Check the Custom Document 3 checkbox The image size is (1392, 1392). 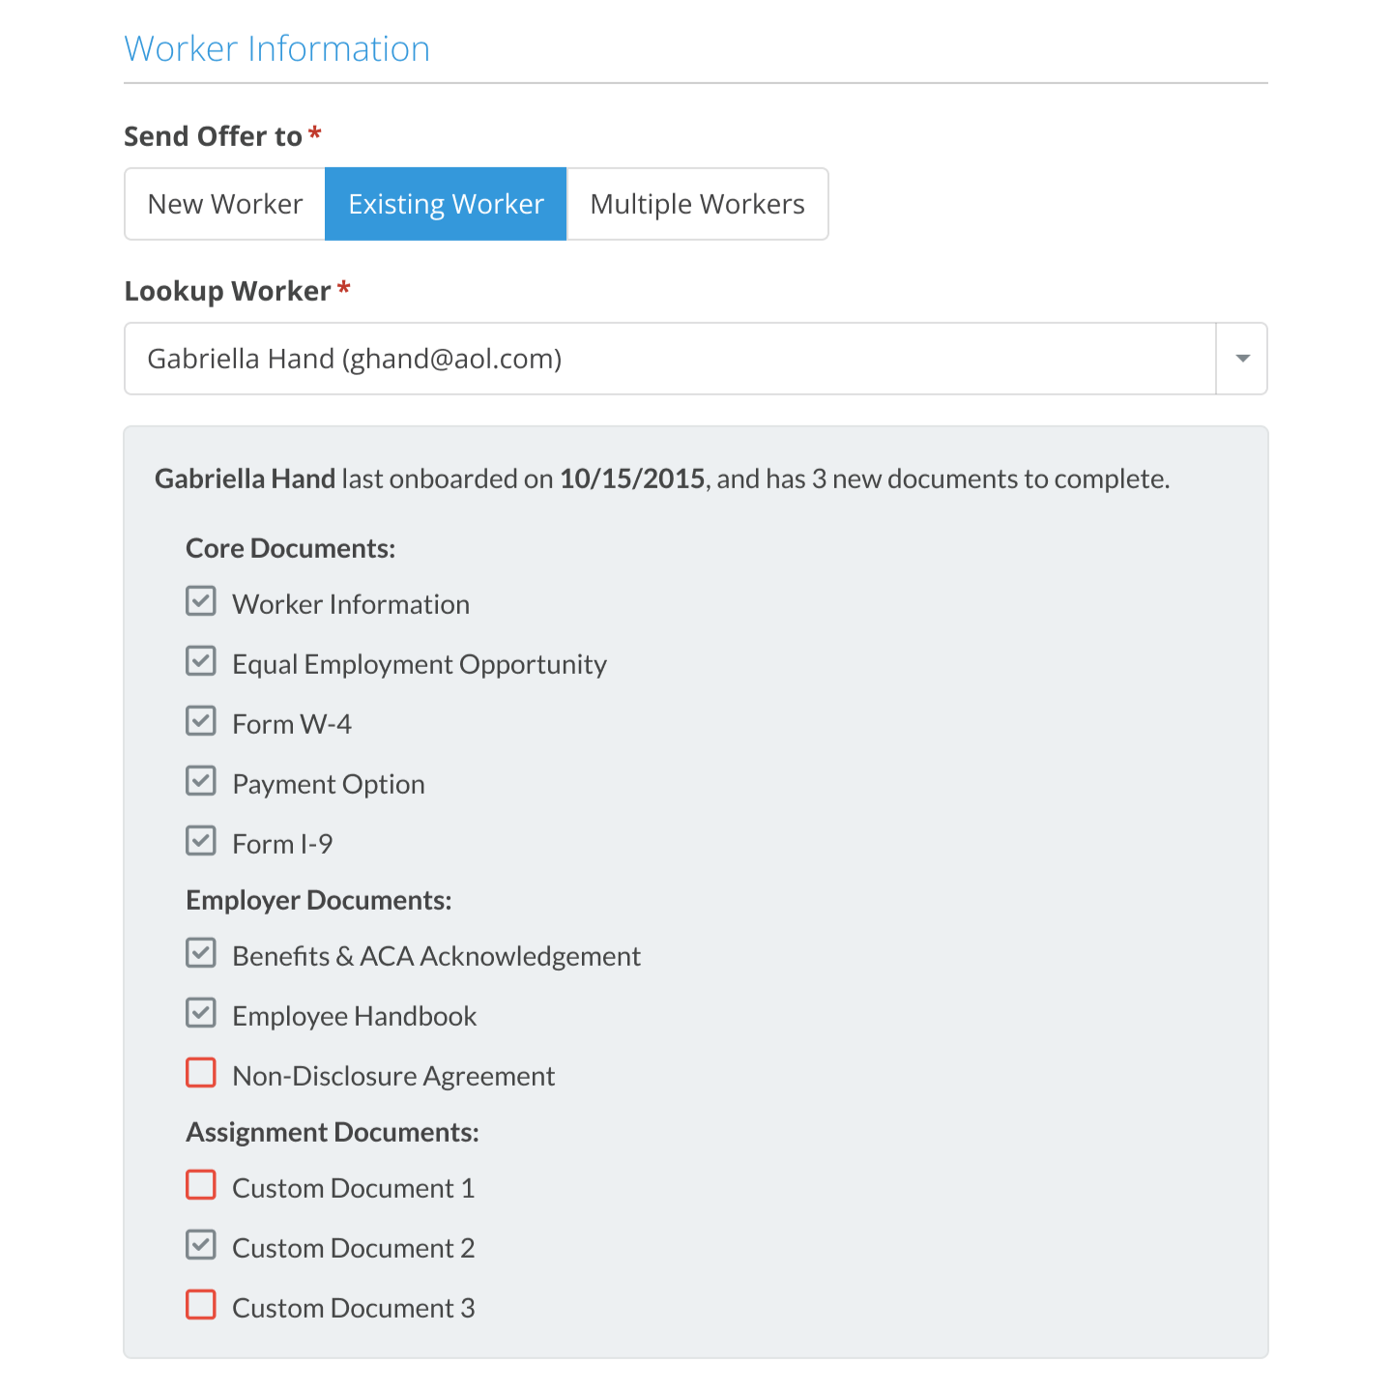click(x=201, y=1305)
